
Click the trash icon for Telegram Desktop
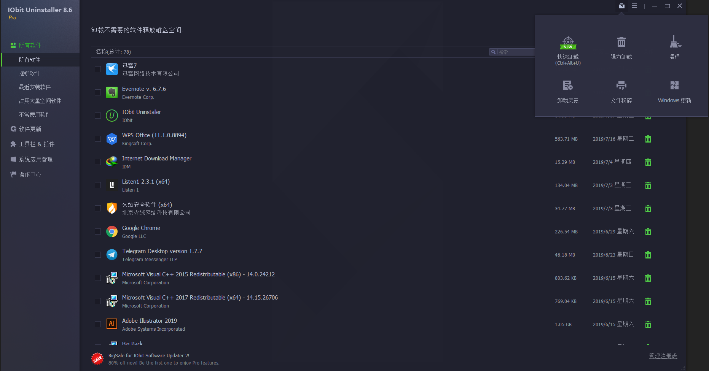tap(648, 255)
